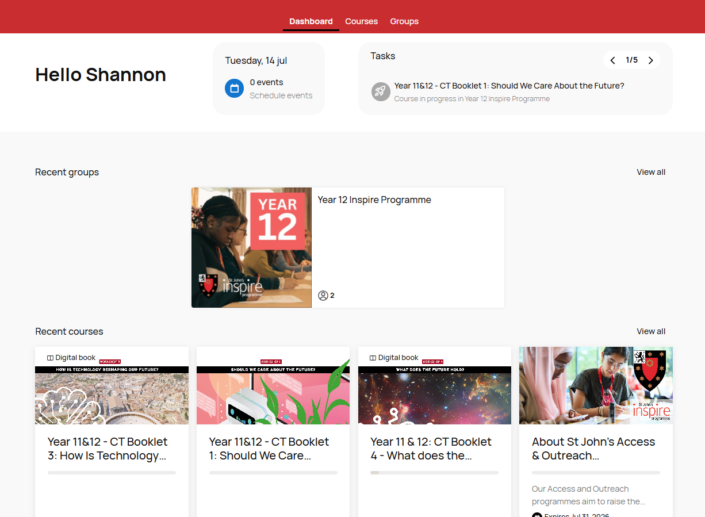Click progress bar of About St John's course
The image size is (705, 517).
pyautogui.click(x=596, y=473)
